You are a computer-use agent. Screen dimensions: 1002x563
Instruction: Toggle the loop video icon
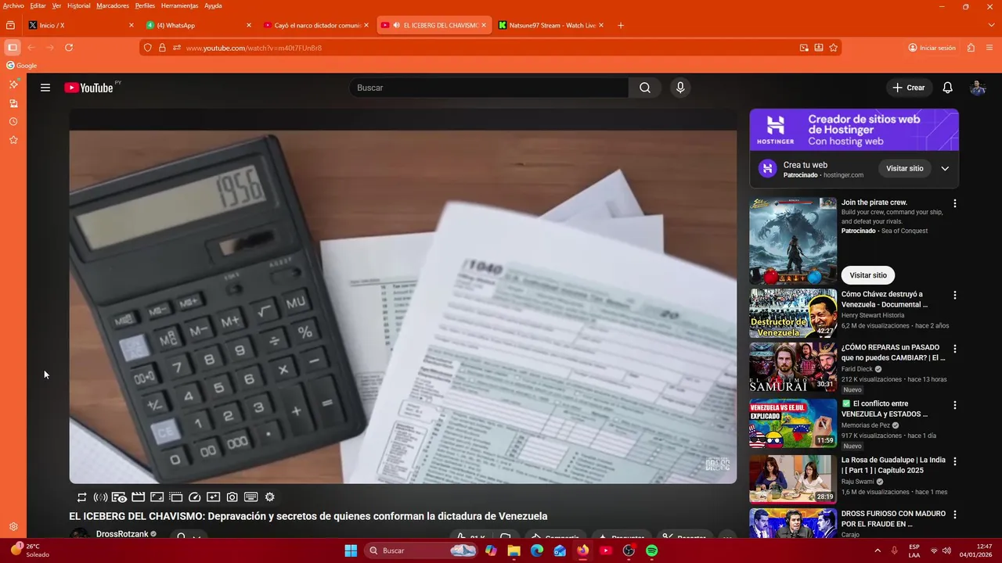[x=81, y=497]
